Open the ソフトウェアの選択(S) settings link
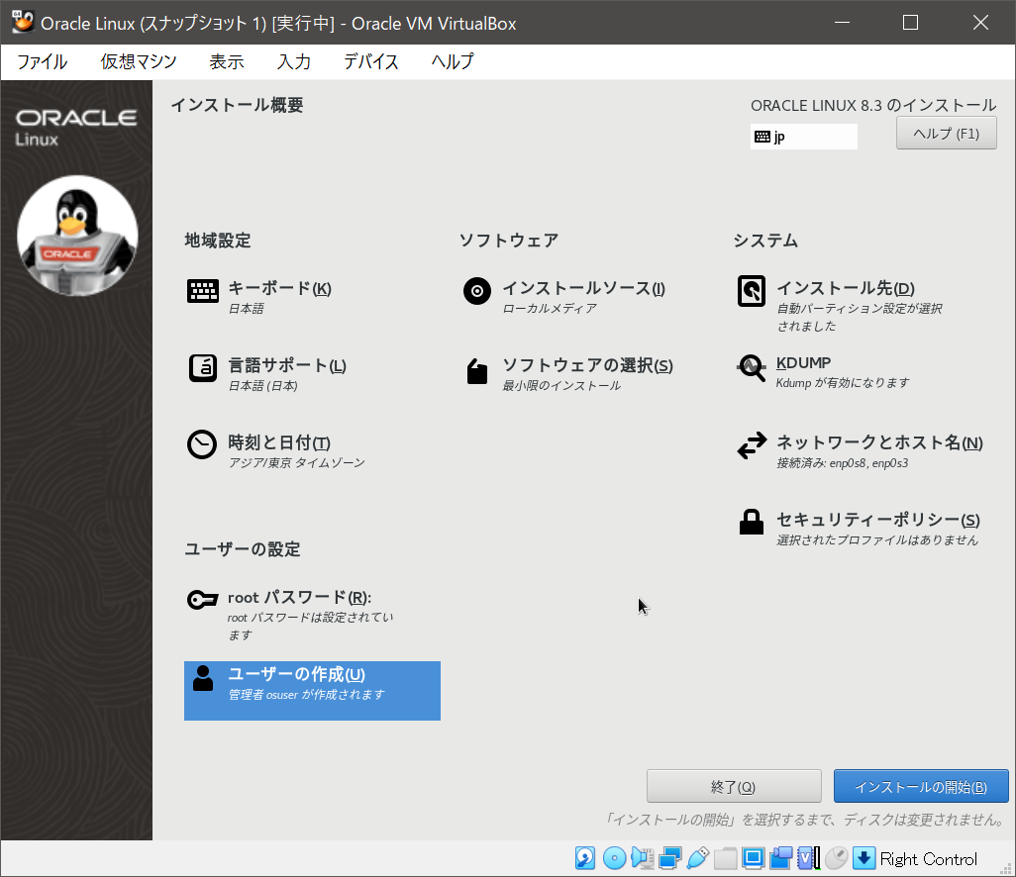The height and width of the screenshot is (877, 1016). 587,365
